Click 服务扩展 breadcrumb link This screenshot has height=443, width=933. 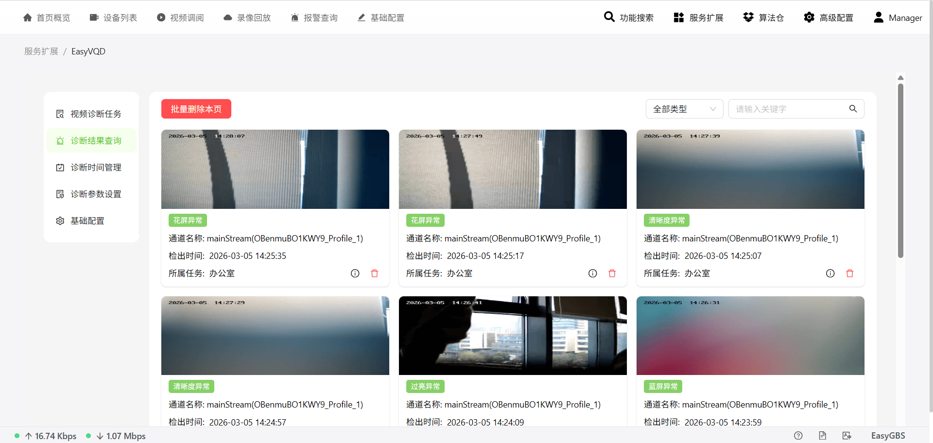point(41,51)
